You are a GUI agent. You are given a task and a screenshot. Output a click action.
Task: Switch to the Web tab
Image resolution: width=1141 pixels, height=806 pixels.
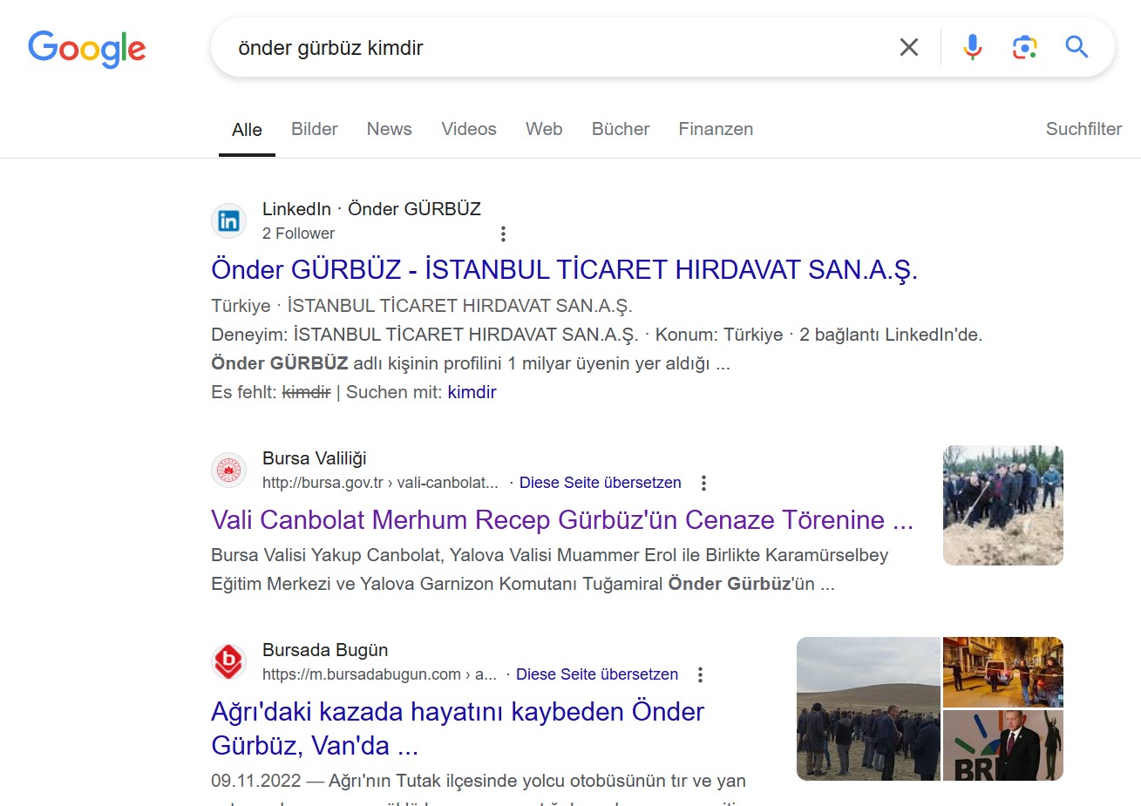pos(544,129)
